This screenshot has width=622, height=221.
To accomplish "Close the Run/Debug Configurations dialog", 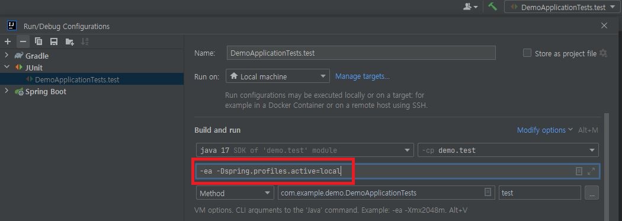I will (604, 26).
